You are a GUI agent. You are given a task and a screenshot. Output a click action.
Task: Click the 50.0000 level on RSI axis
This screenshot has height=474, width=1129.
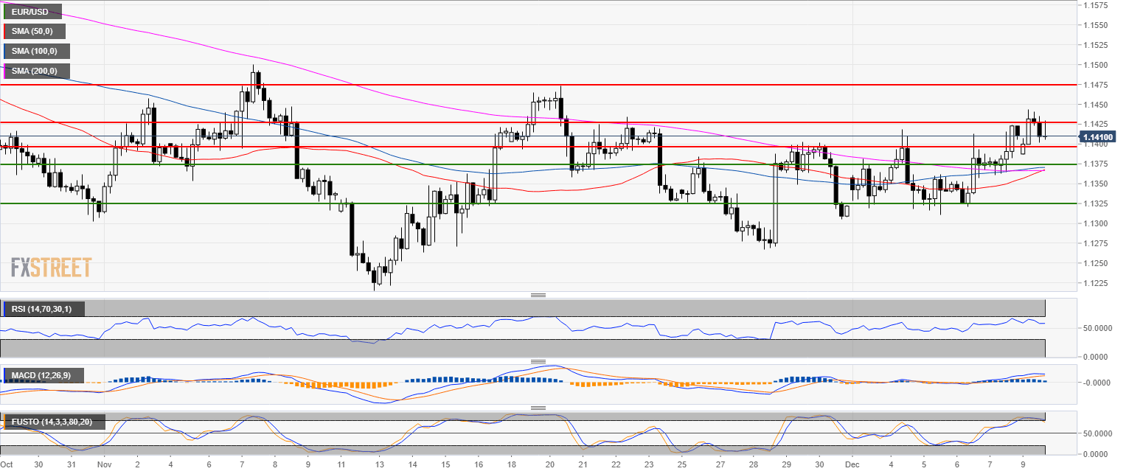(1094, 327)
